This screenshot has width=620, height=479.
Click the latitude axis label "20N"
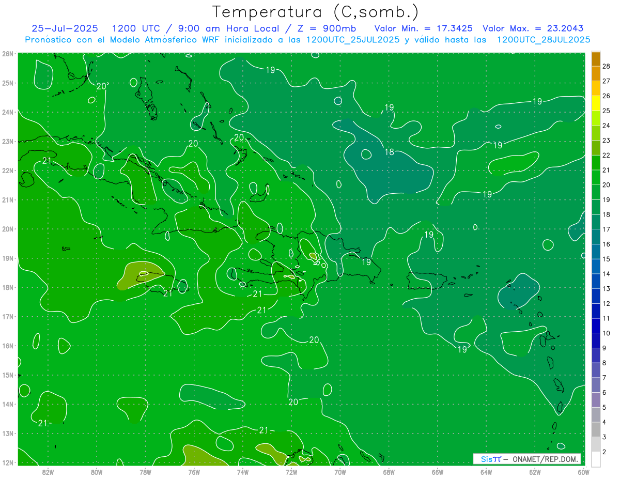tap(7, 229)
